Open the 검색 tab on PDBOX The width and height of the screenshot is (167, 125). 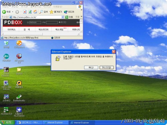(x=27, y=30)
